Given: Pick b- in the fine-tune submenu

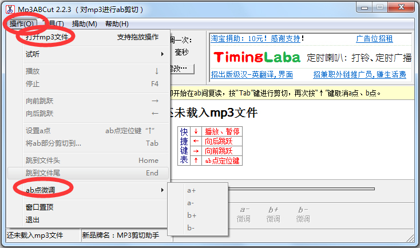Looking at the screenshot, I should point(197,228).
